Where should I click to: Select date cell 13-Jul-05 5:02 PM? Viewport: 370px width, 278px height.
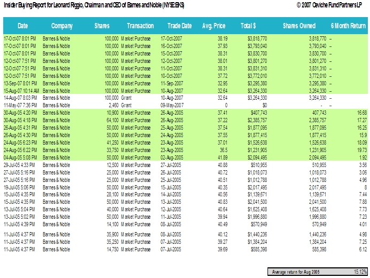click(19, 217)
